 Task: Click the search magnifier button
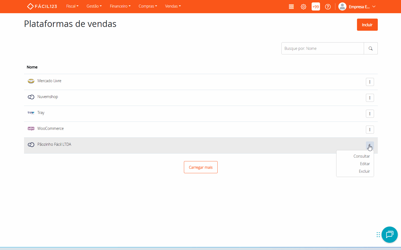pyautogui.click(x=370, y=48)
